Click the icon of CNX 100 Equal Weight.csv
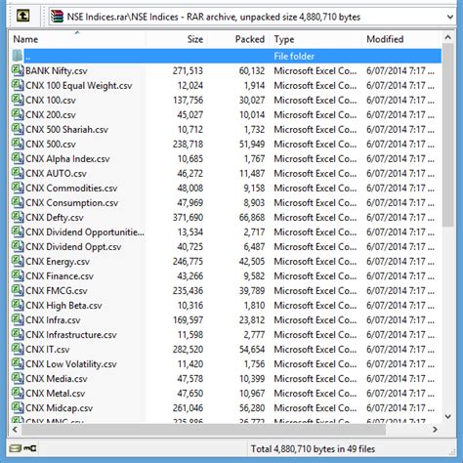This screenshot has width=463, height=463. click(18, 85)
